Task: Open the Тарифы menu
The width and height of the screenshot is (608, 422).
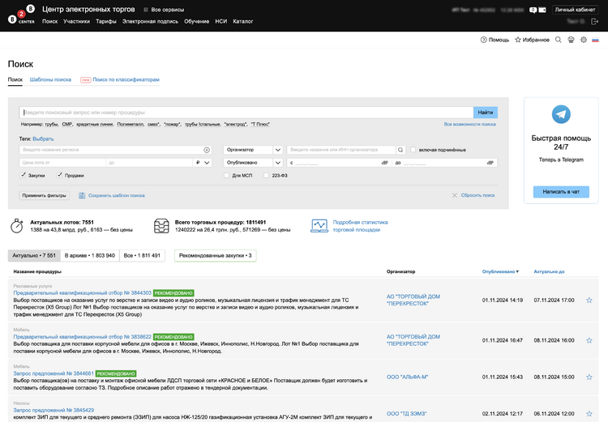Action: click(x=106, y=21)
